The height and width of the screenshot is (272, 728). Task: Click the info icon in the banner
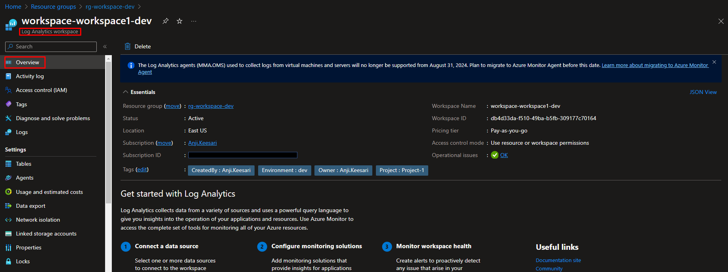pos(131,65)
